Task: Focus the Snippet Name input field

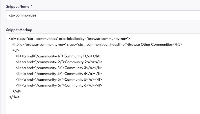Action: coord(103,15)
